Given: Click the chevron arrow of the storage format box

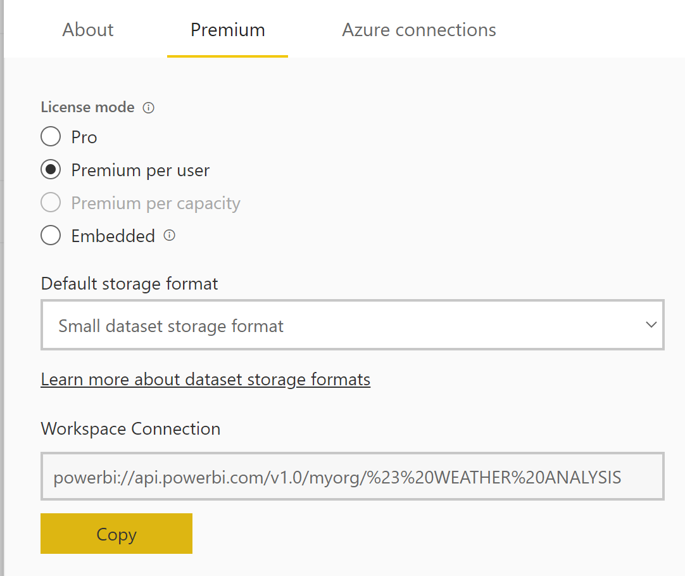Looking at the screenshot, I should click(651, 325).
